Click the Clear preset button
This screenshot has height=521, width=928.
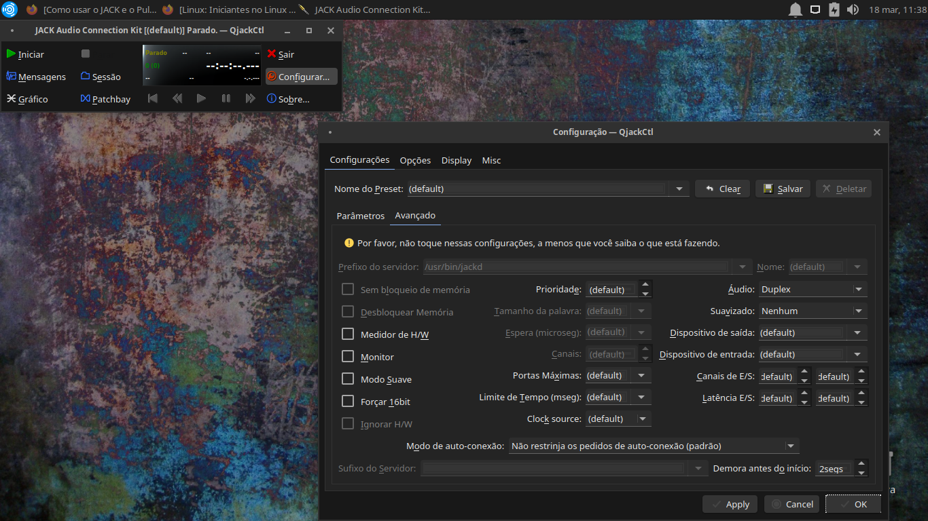(722, 189)
